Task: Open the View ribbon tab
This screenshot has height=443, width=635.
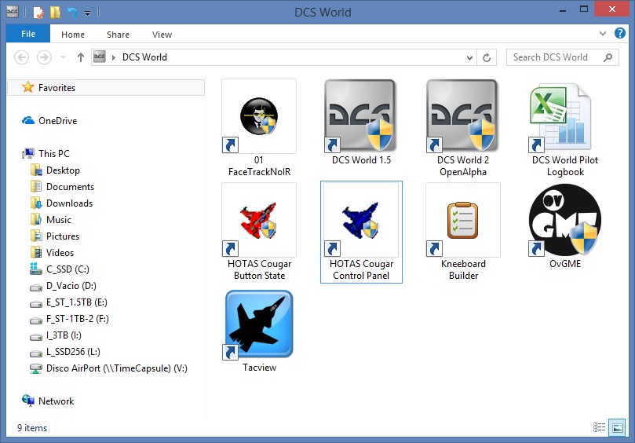Action: [x=162, y=35]
